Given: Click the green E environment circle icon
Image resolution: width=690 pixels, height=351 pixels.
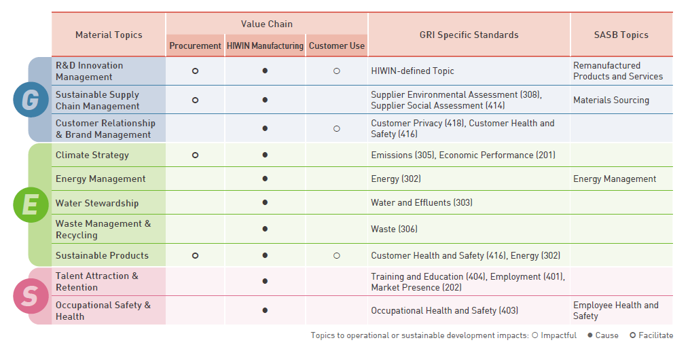Looking at the screenshot, I should [x=30, y=204].
